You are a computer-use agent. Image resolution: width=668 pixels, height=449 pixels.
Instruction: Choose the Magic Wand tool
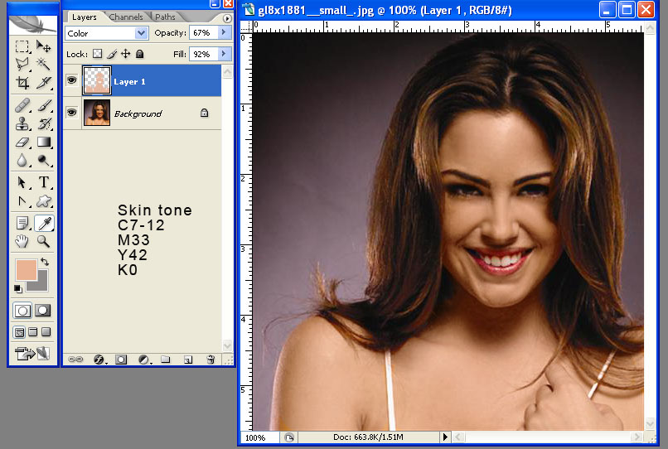43,64
